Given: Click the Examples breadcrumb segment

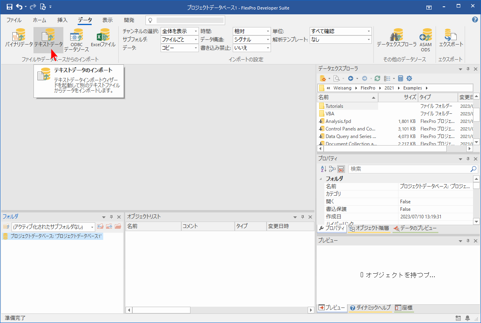Looking at the screenshot, I should pyautogui.click(x=413, y=88).
